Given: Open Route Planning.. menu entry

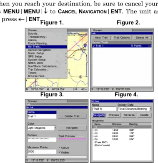Looking at the screenshot, I should pyautogui.click(x=38, y=43).
